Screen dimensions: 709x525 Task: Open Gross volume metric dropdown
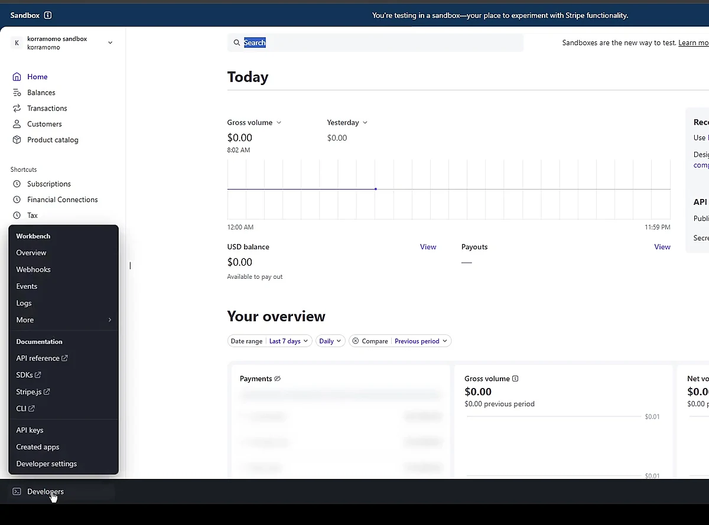[254, 122]
